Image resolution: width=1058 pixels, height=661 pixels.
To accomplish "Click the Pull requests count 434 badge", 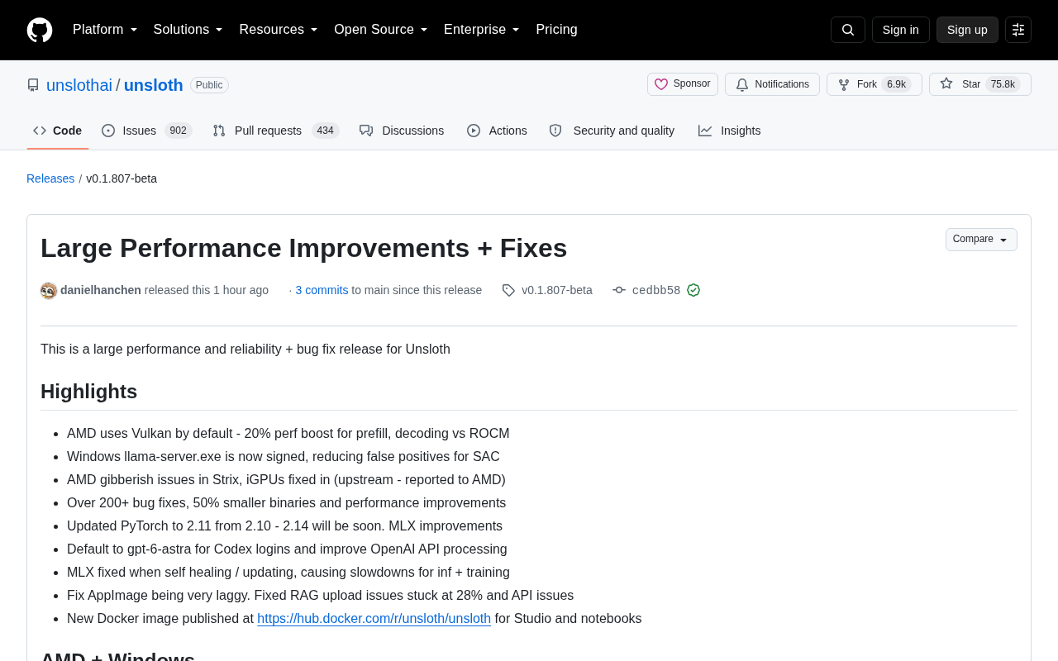I will [326, 131].
